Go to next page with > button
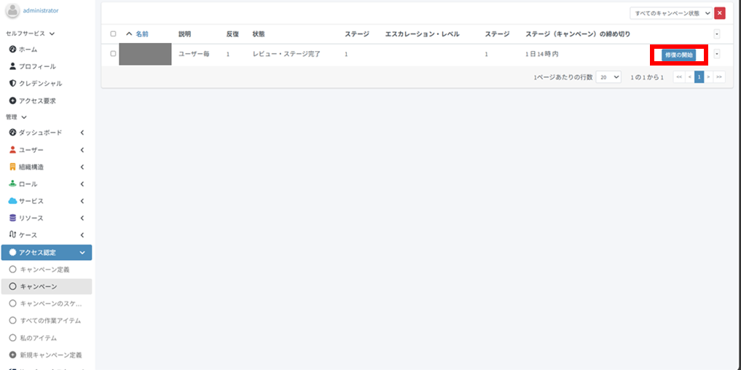Screen dimensions: 741x370 pos(708,77)
